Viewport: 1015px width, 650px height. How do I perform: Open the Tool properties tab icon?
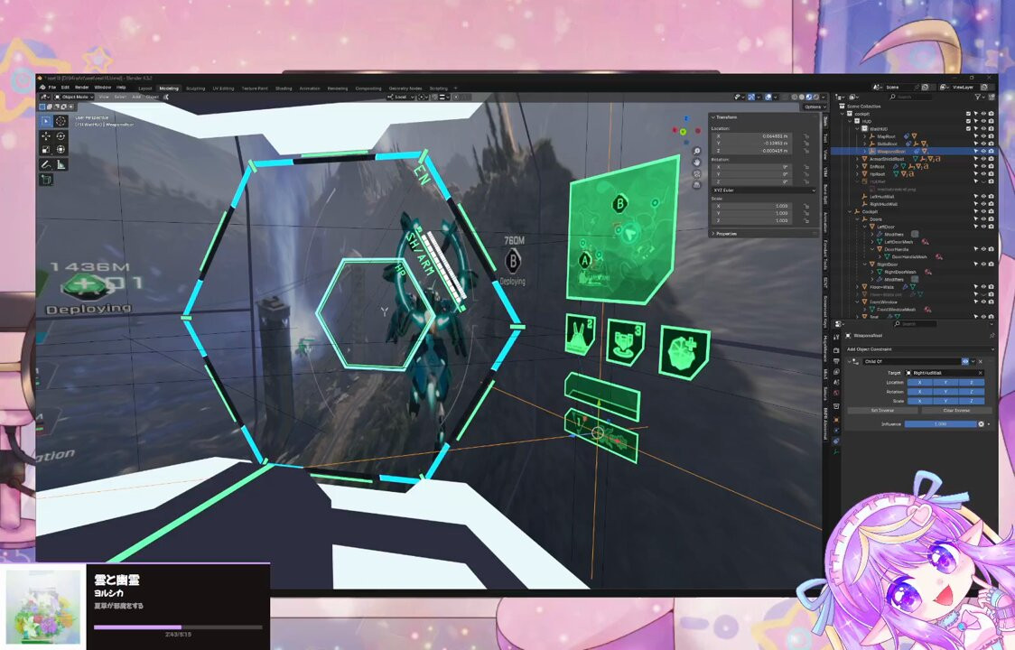point(836,337)
